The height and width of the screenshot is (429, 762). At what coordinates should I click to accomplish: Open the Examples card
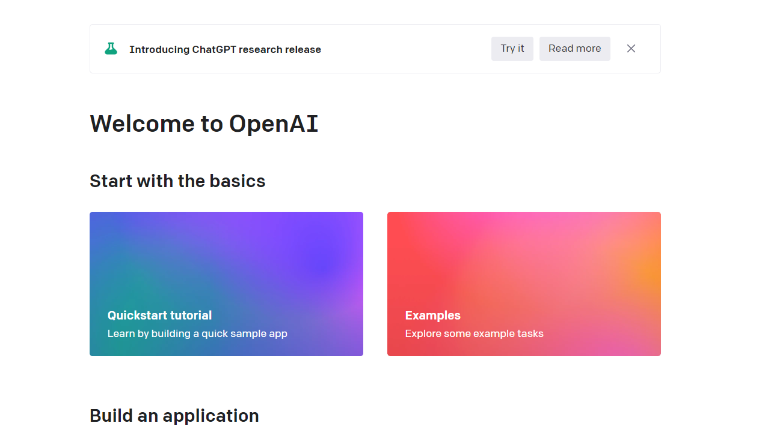[x=523, y=283]
